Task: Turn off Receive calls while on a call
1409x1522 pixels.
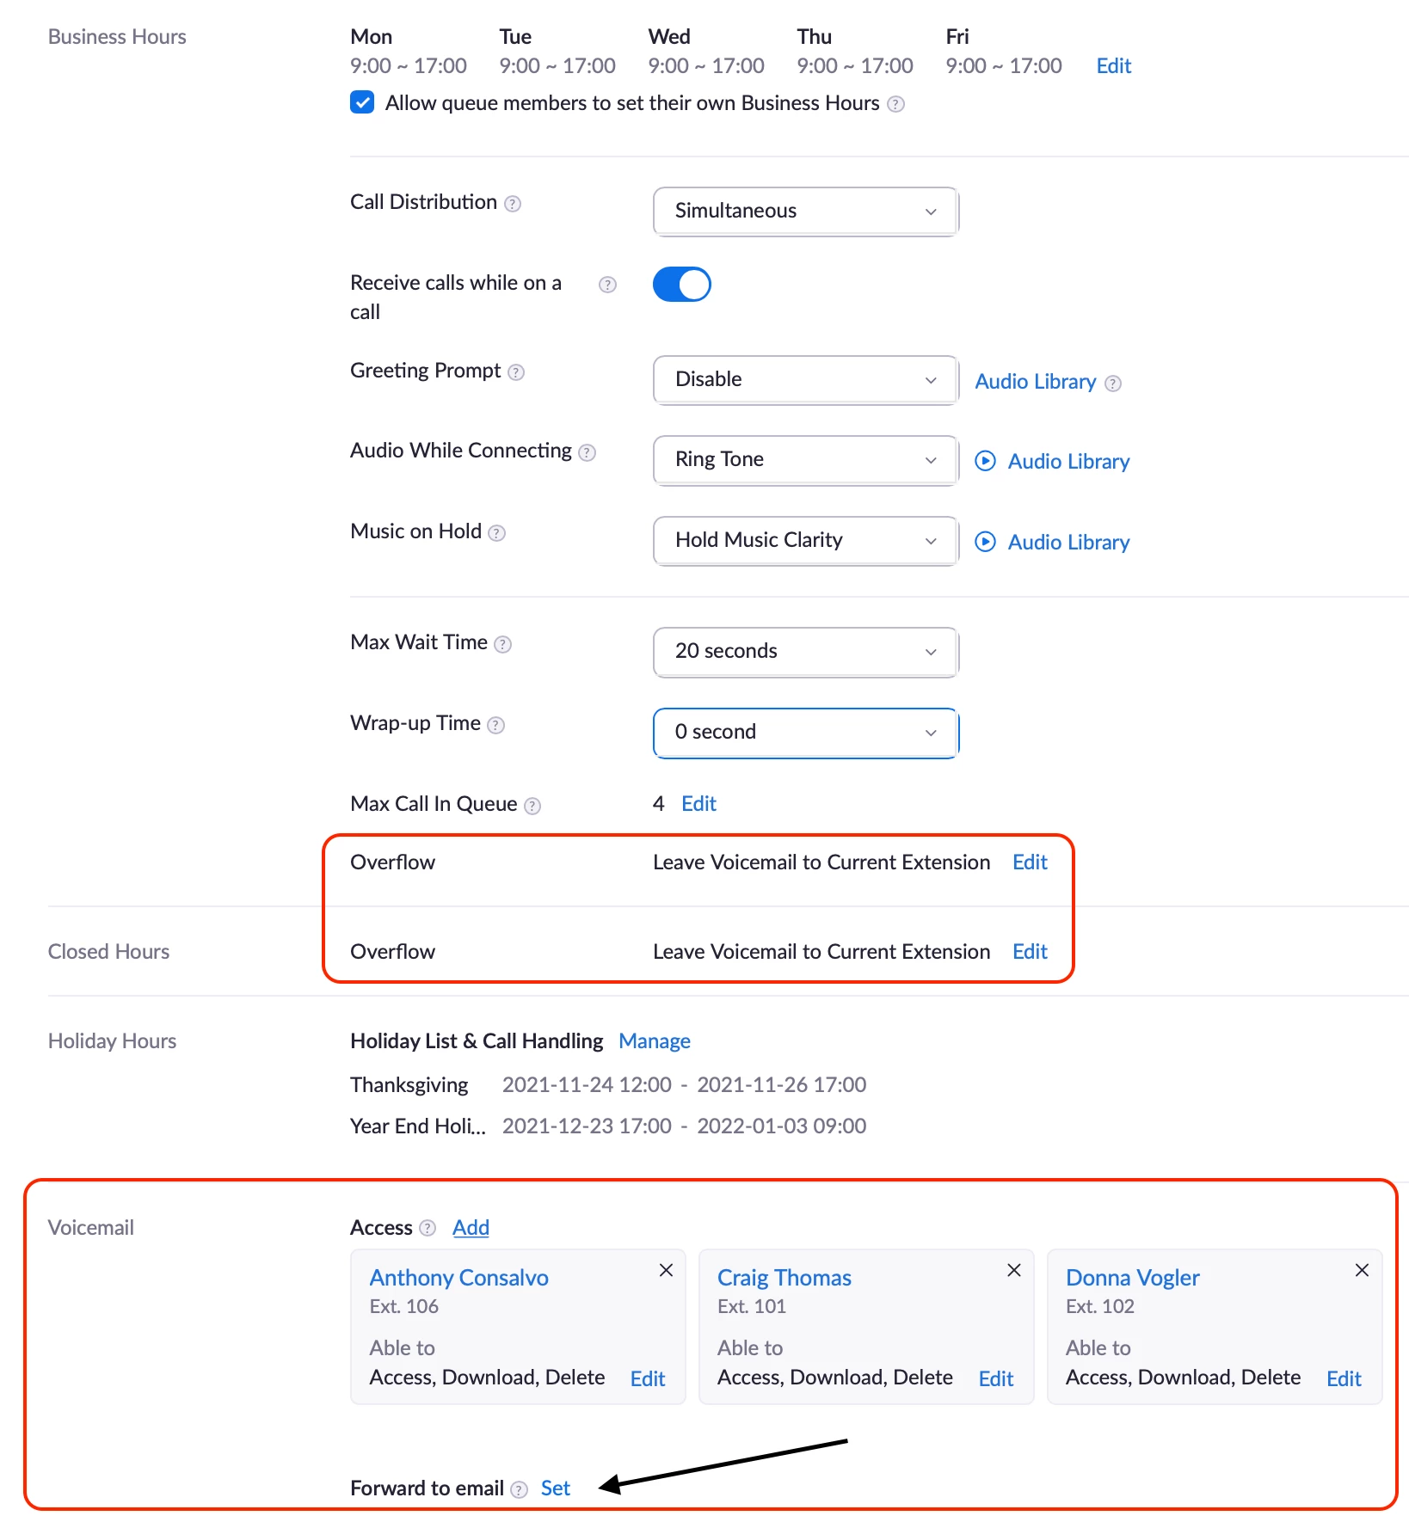Action: 682,285
